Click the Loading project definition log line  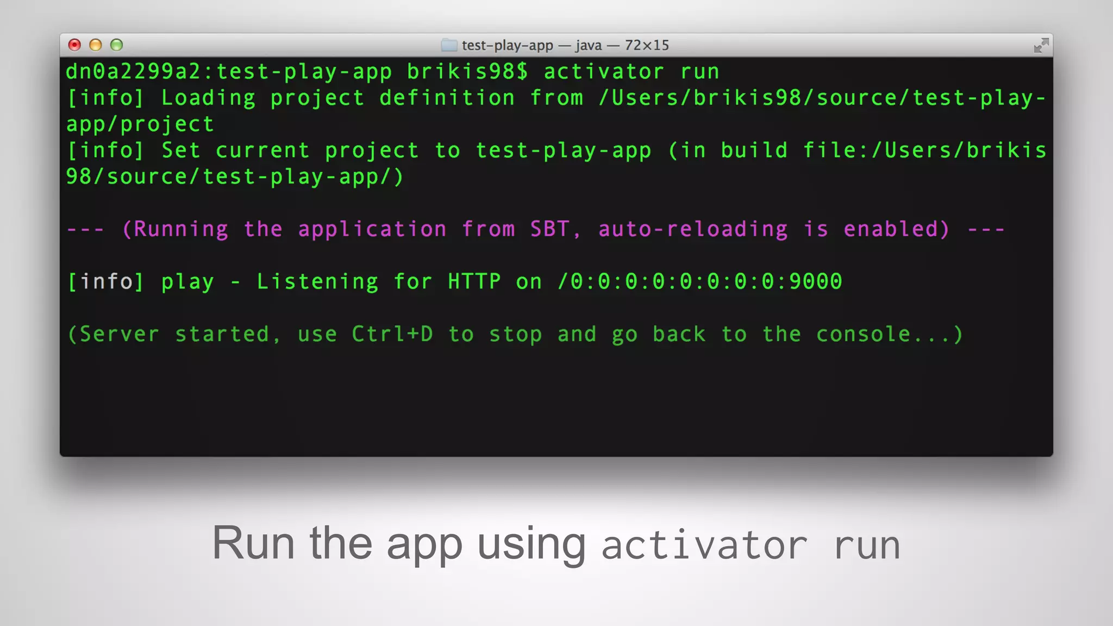tap(337, 98)
